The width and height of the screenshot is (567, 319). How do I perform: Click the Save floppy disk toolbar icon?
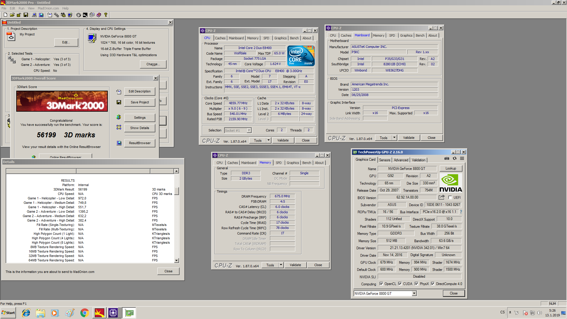coord(26,15)
